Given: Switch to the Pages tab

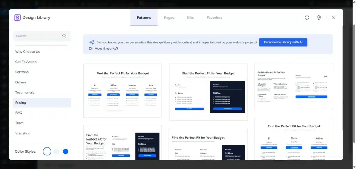Looking at the screenshot, I should [x=169, y=18].
